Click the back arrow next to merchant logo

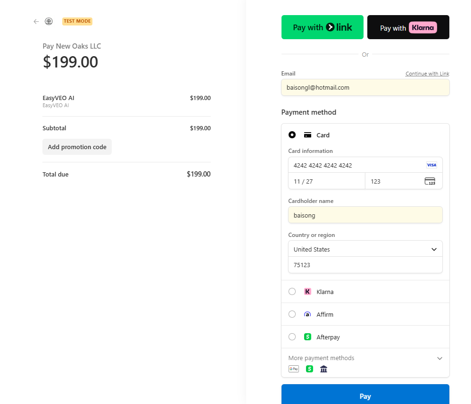click(x=36, y=21)
